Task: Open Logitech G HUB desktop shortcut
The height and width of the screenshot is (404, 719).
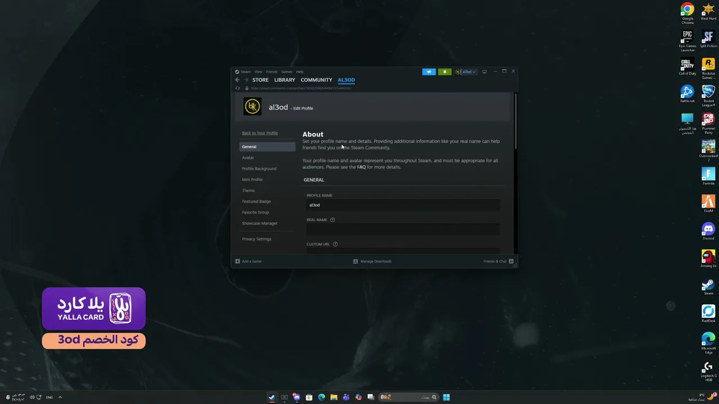Action: point(708,371)
